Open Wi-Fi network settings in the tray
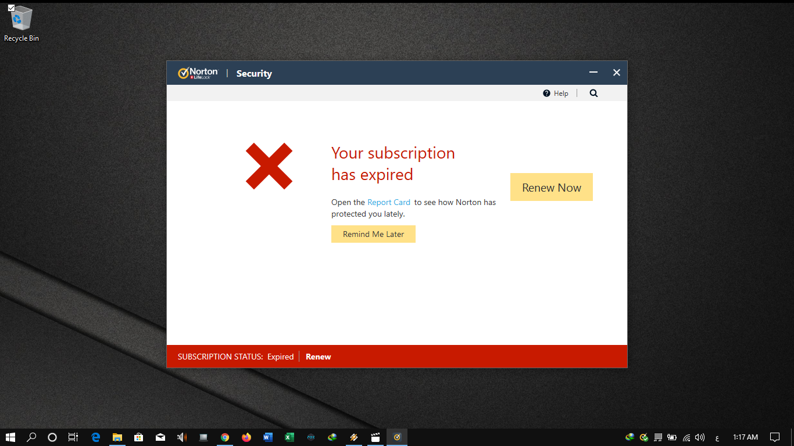The height and width of the screenshot is (446, 794). click(686, 437)
